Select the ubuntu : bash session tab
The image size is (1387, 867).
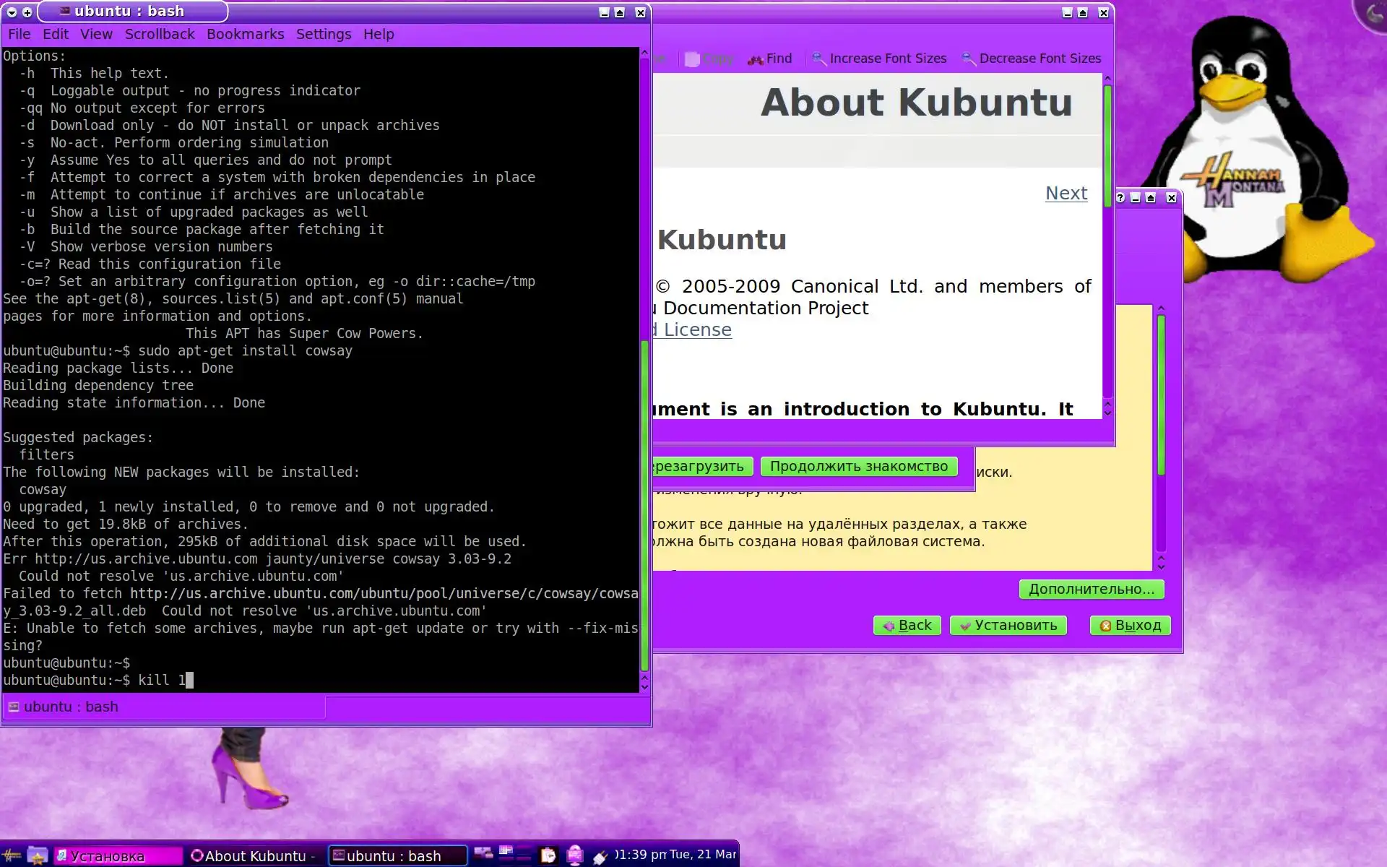point(71,707)
